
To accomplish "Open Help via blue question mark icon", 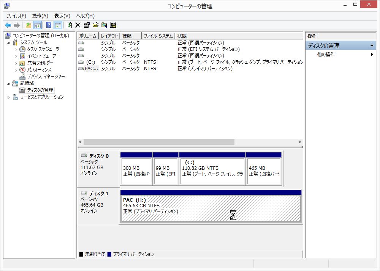I will [49, 25].
